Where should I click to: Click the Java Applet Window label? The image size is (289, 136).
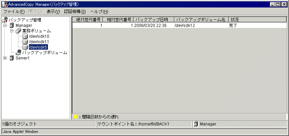pos(20,132)
